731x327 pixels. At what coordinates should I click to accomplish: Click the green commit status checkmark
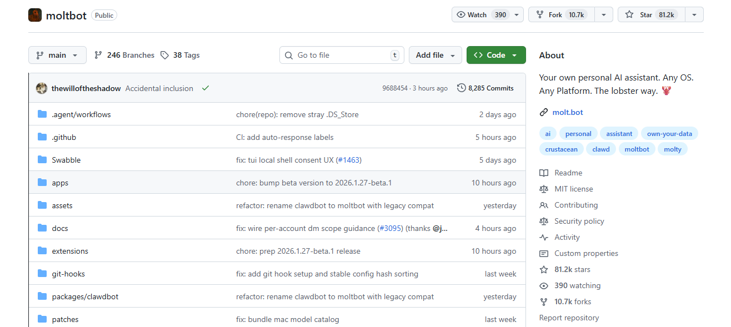206,88
